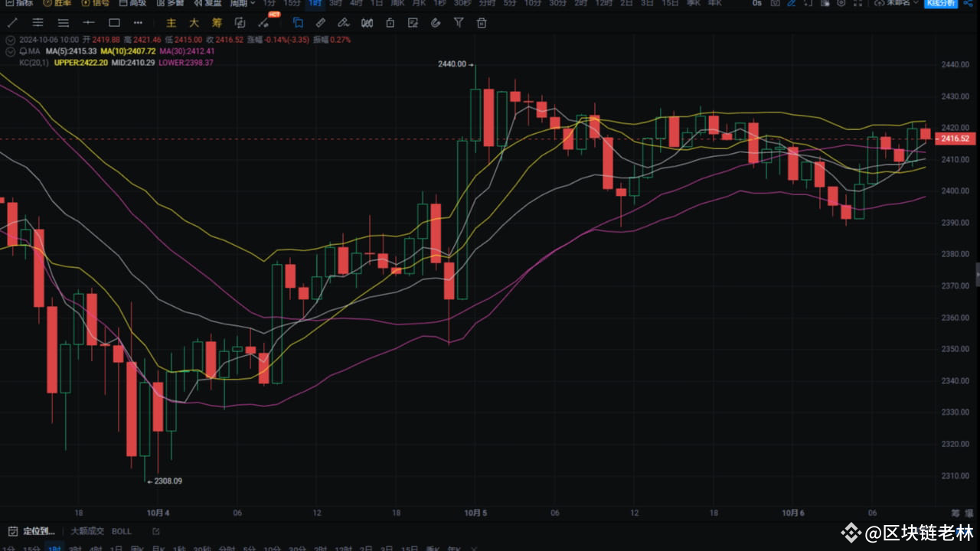Select the eraser brush tool

click(x=344, y=23)
